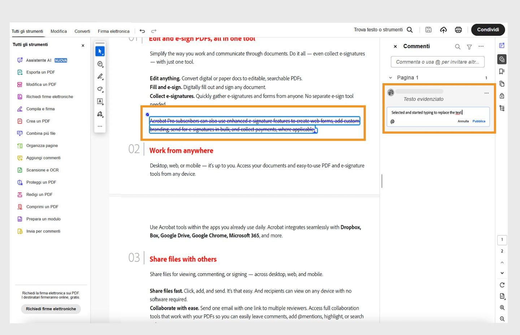
Task: Undo the last action
Action: tap(142, 31)
